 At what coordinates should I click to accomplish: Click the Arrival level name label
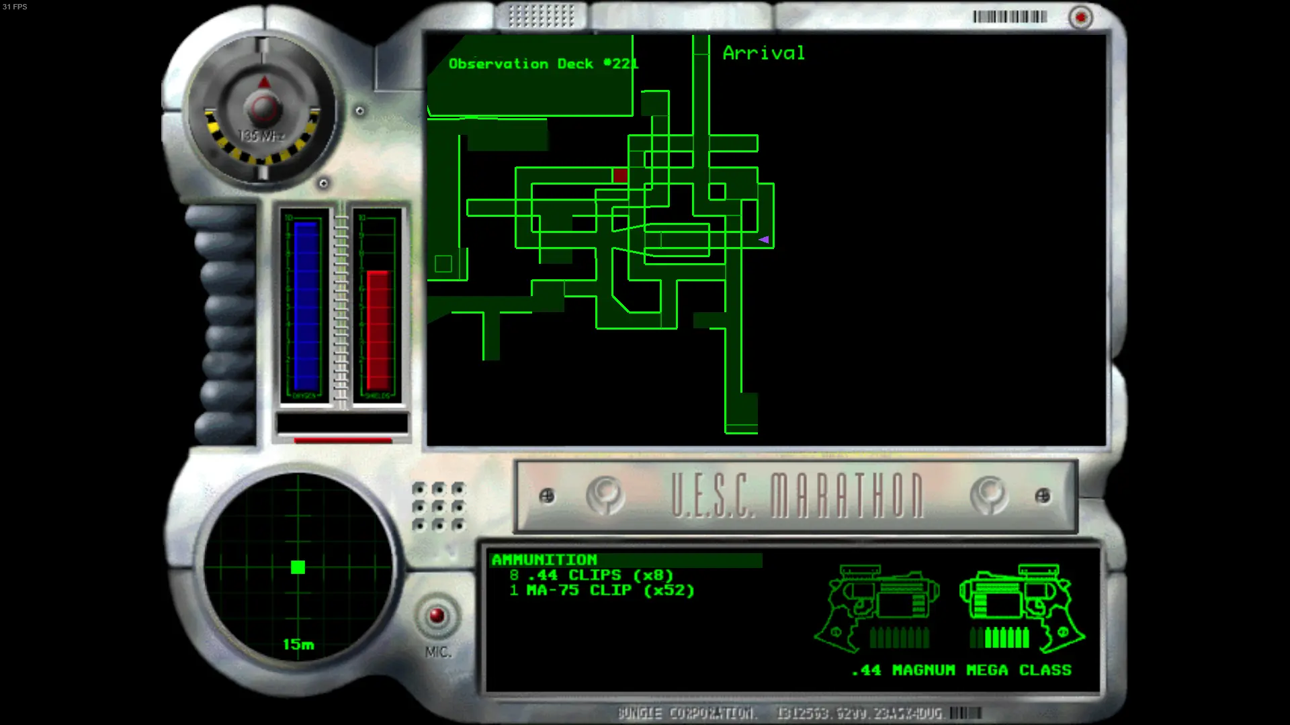tap(764, 53)
